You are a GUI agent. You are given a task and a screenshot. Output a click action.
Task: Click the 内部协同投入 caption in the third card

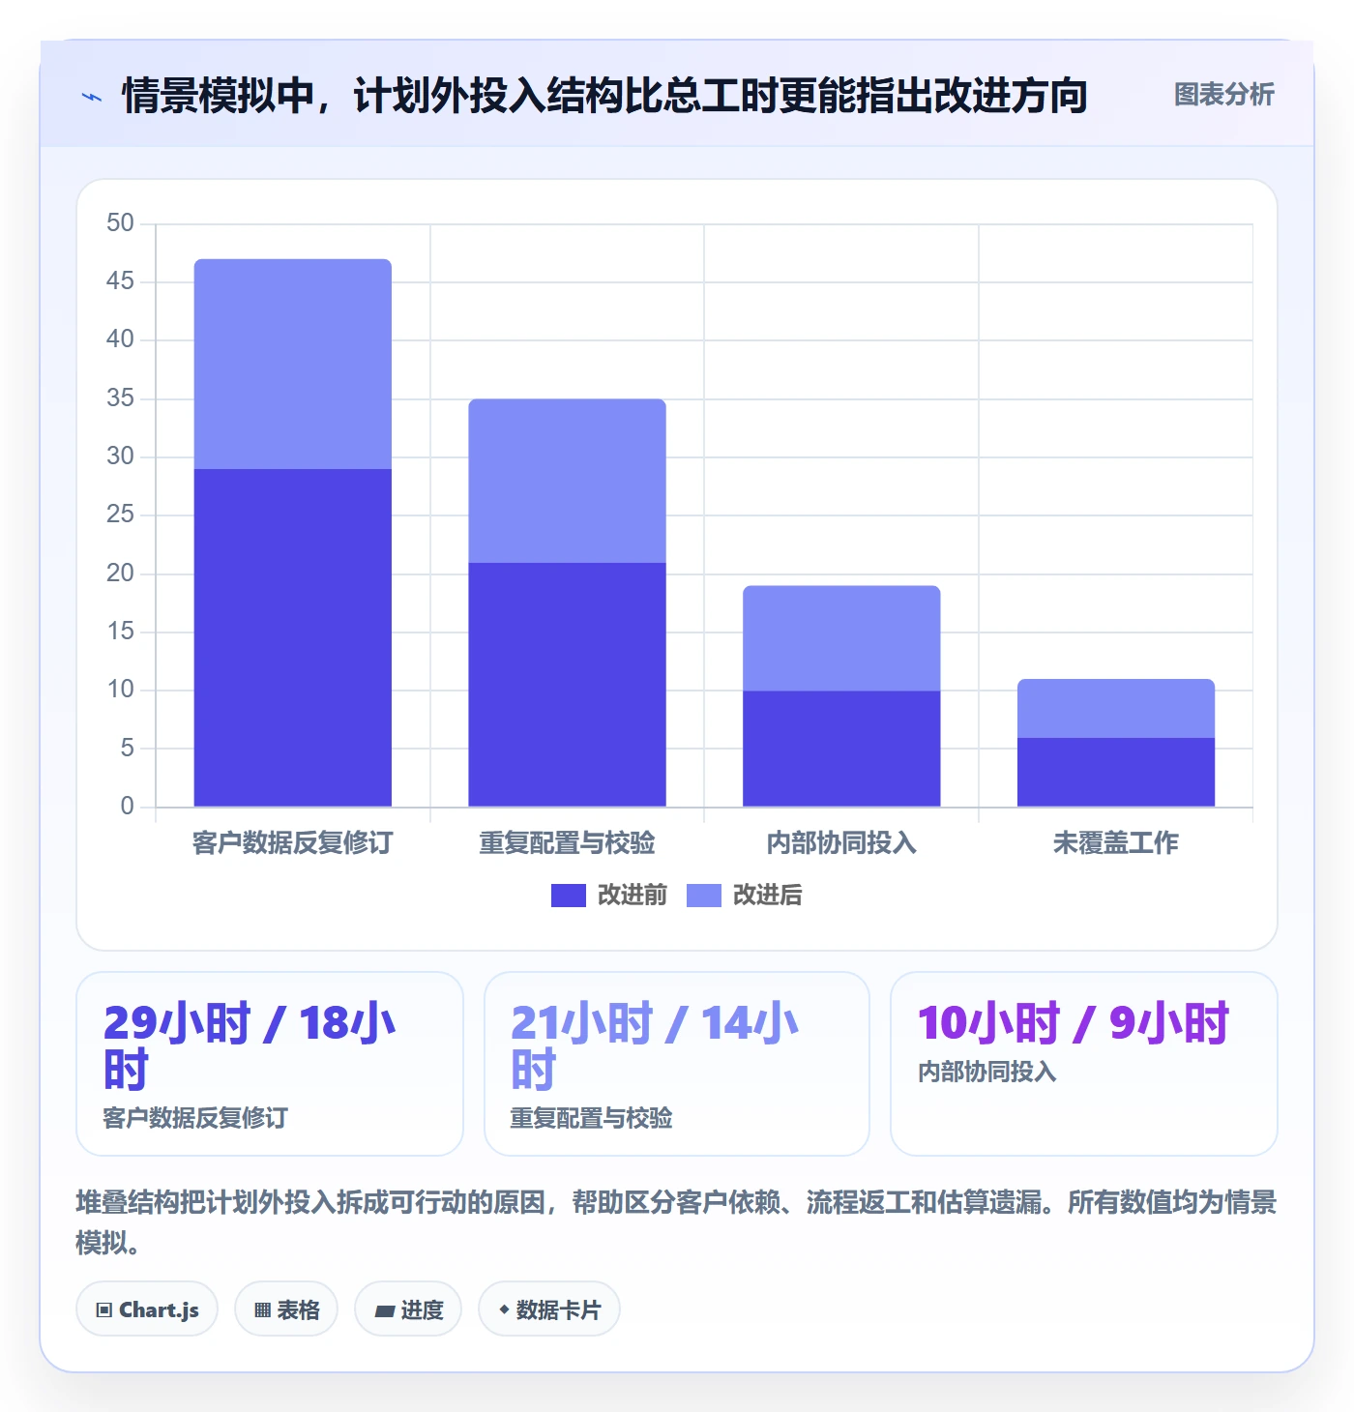tap(987, 1072)
